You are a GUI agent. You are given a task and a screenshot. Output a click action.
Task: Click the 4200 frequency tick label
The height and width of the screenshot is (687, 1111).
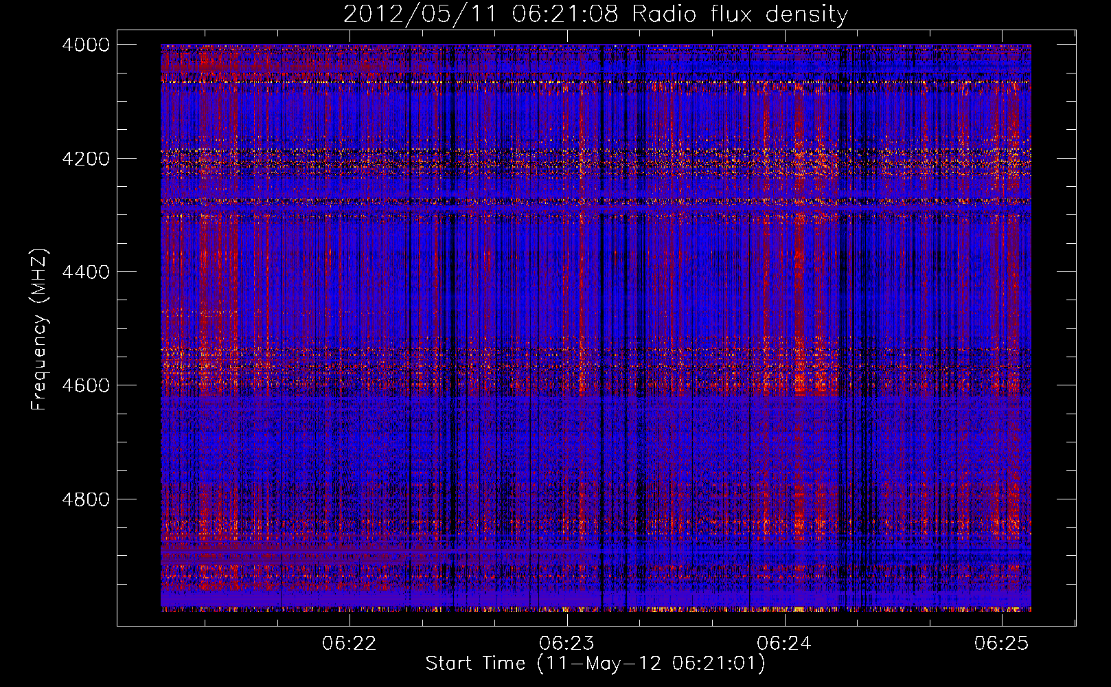tap(86, 158)
